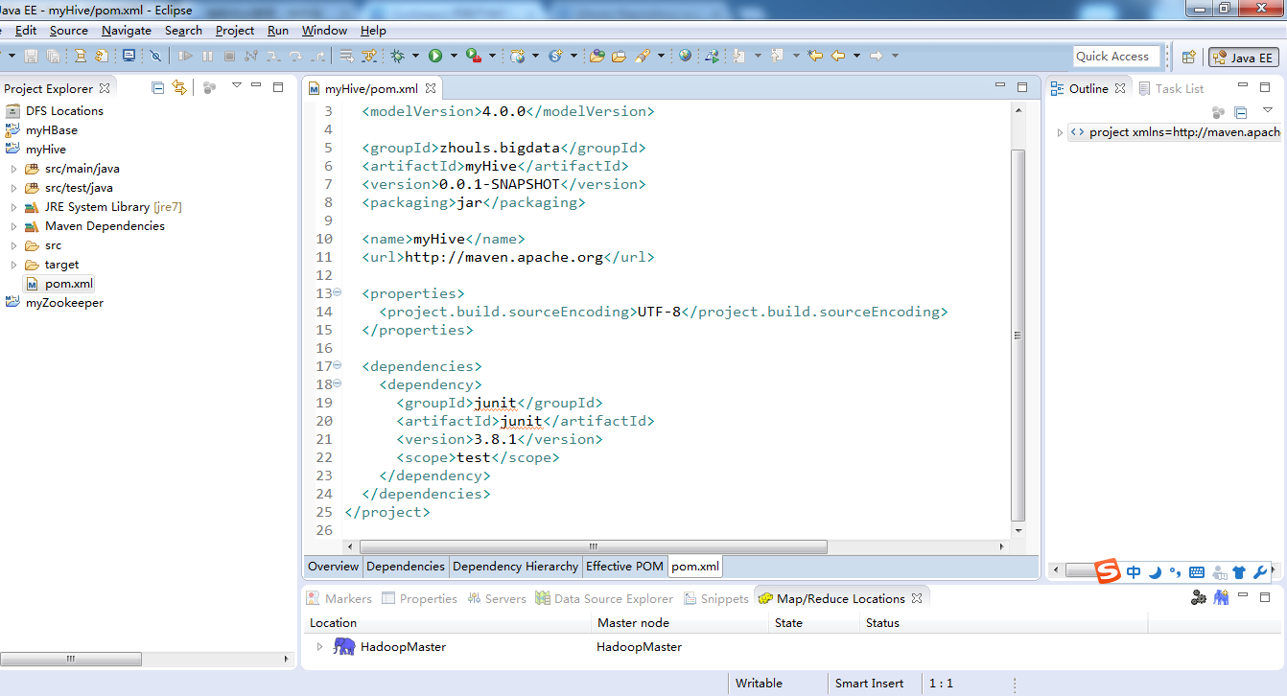Open Project Explorer View Menu triangle

(236, 86)
